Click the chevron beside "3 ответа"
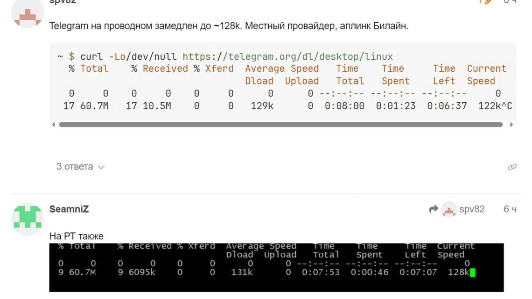The image size is (532, 299). 101,167
